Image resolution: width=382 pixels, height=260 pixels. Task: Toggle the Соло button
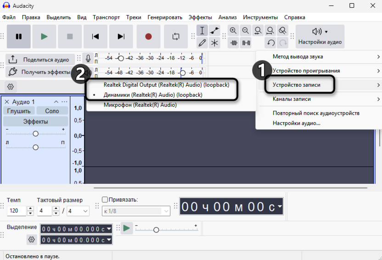52,111
